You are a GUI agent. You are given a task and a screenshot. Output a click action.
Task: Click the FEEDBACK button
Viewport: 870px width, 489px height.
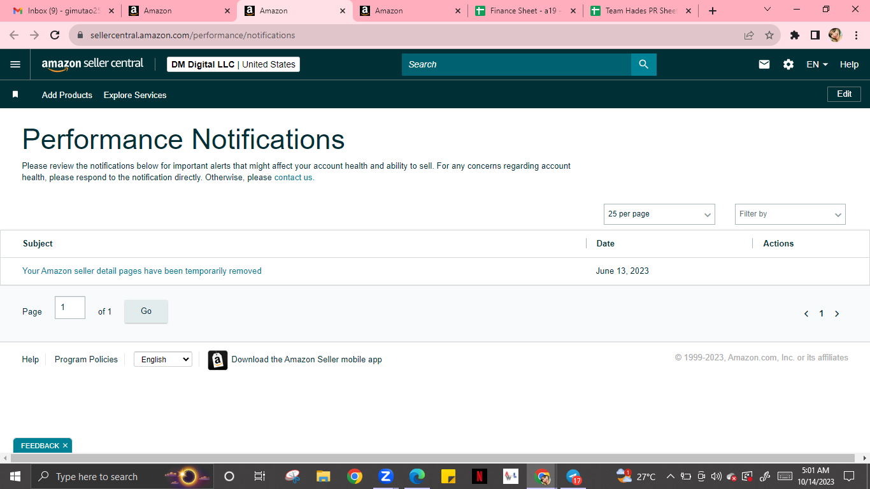[40, 446]
